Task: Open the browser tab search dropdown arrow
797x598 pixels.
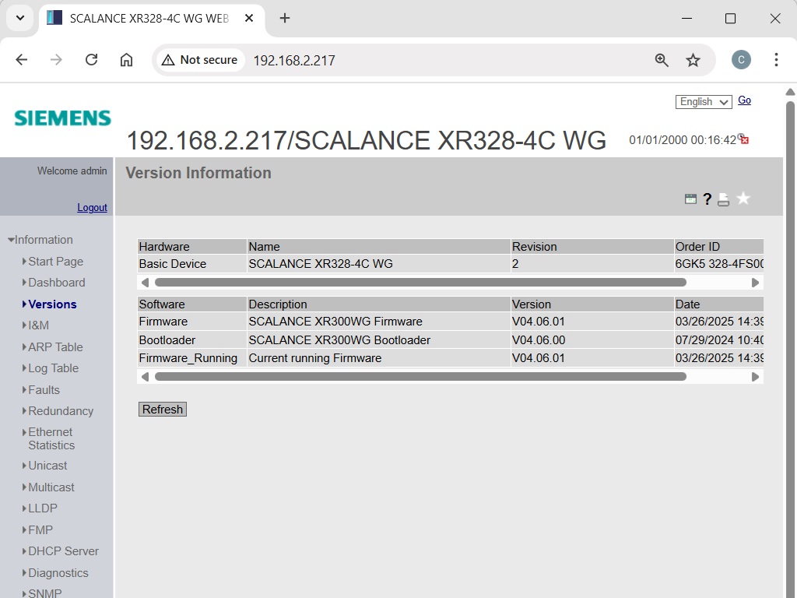Action: pos(20,18)
